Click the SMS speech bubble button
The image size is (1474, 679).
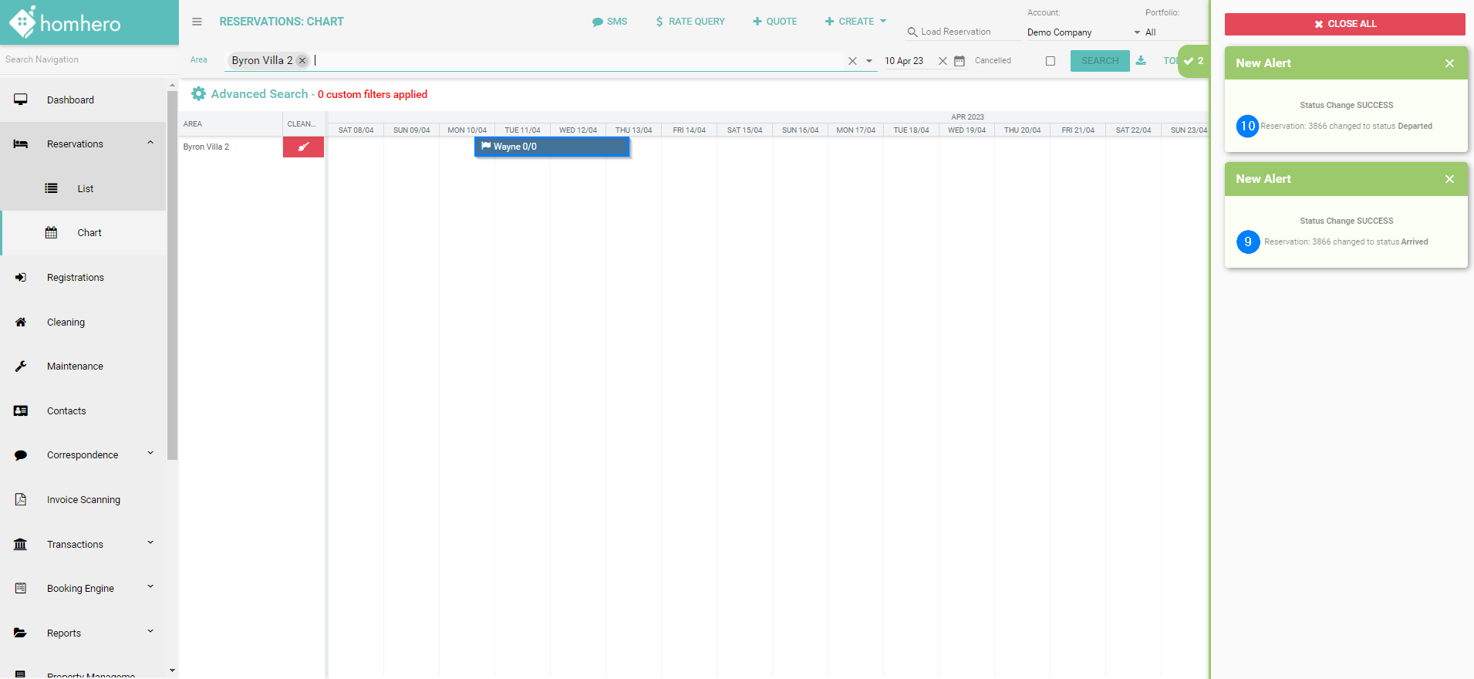coord(609,22)
